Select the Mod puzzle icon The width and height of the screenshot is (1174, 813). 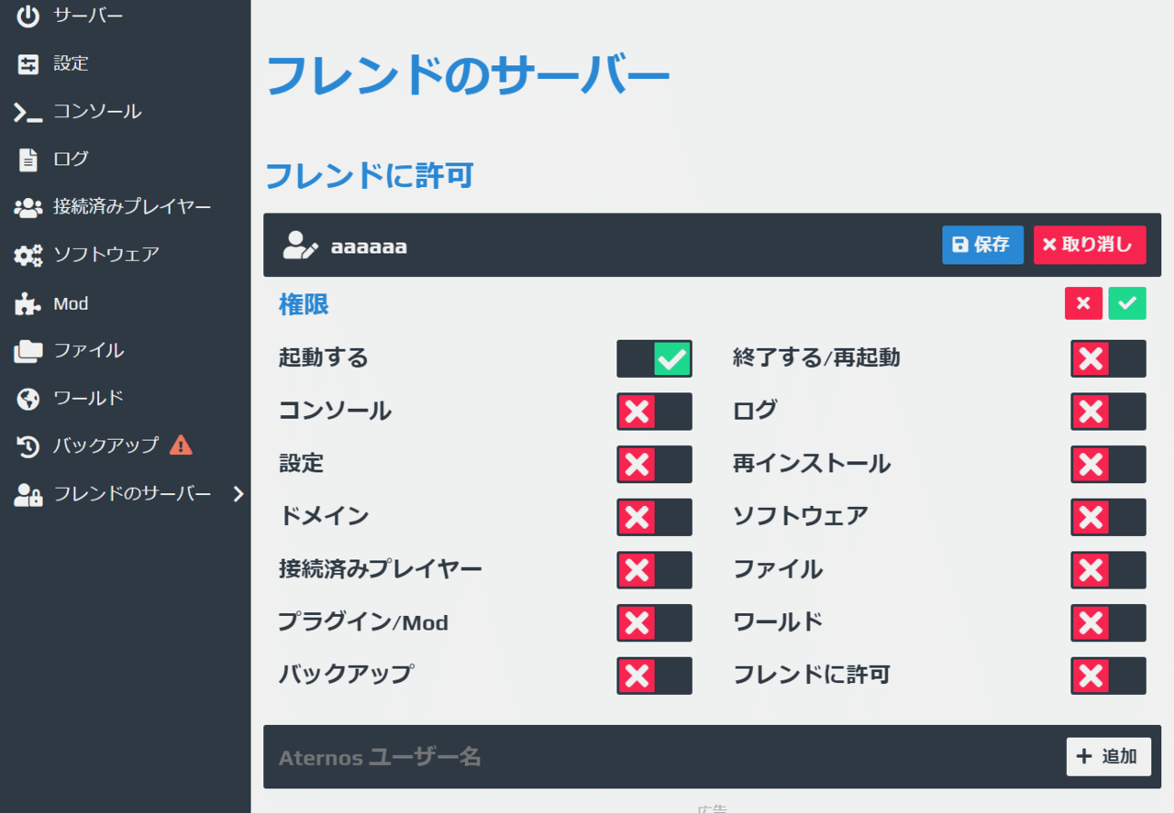[28, 302]
